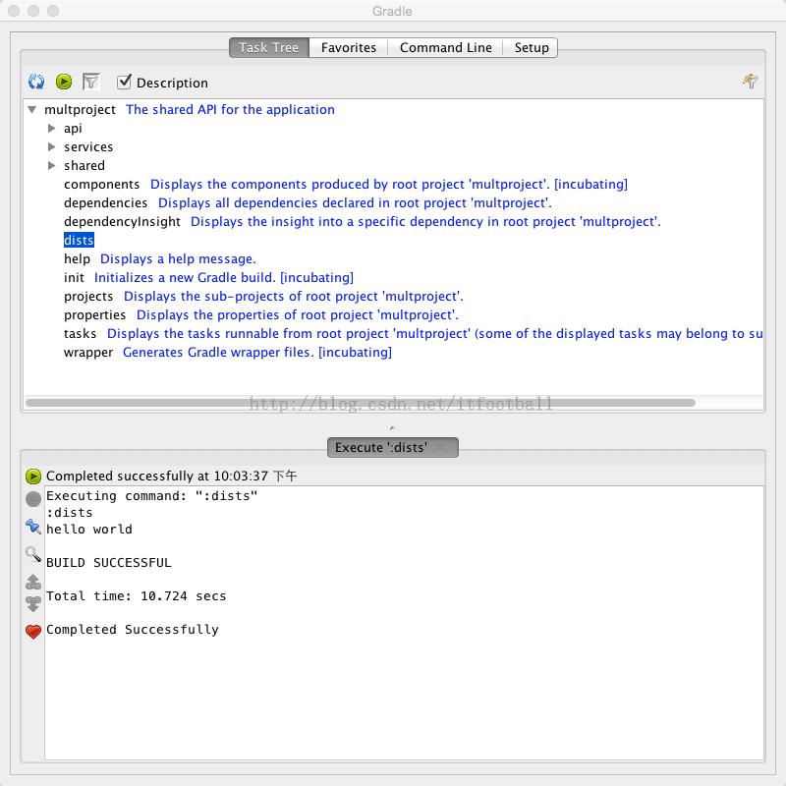Select the dependencyInsight task

[x=122, y=222]
